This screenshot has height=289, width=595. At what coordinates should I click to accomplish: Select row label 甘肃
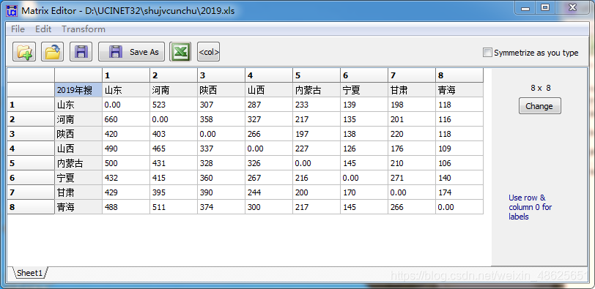78,192
